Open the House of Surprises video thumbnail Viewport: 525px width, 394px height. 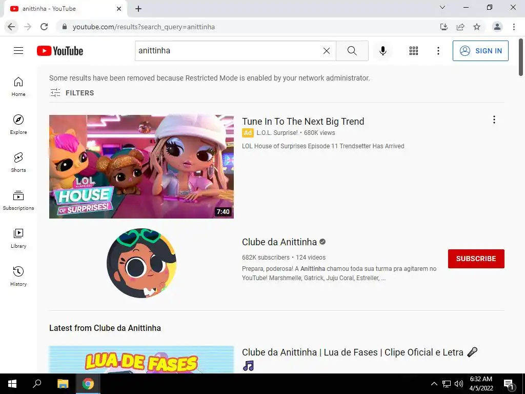(x=142, y=167)
